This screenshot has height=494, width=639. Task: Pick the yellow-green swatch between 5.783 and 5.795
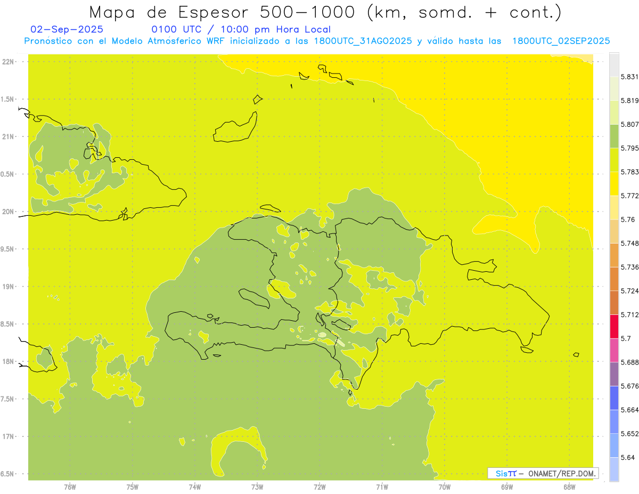pos(614,159)
